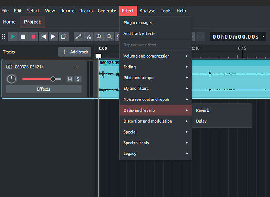The image size is (270, 197).
Task: Close the open Effect menu
Action: click(x=128, y=11)
